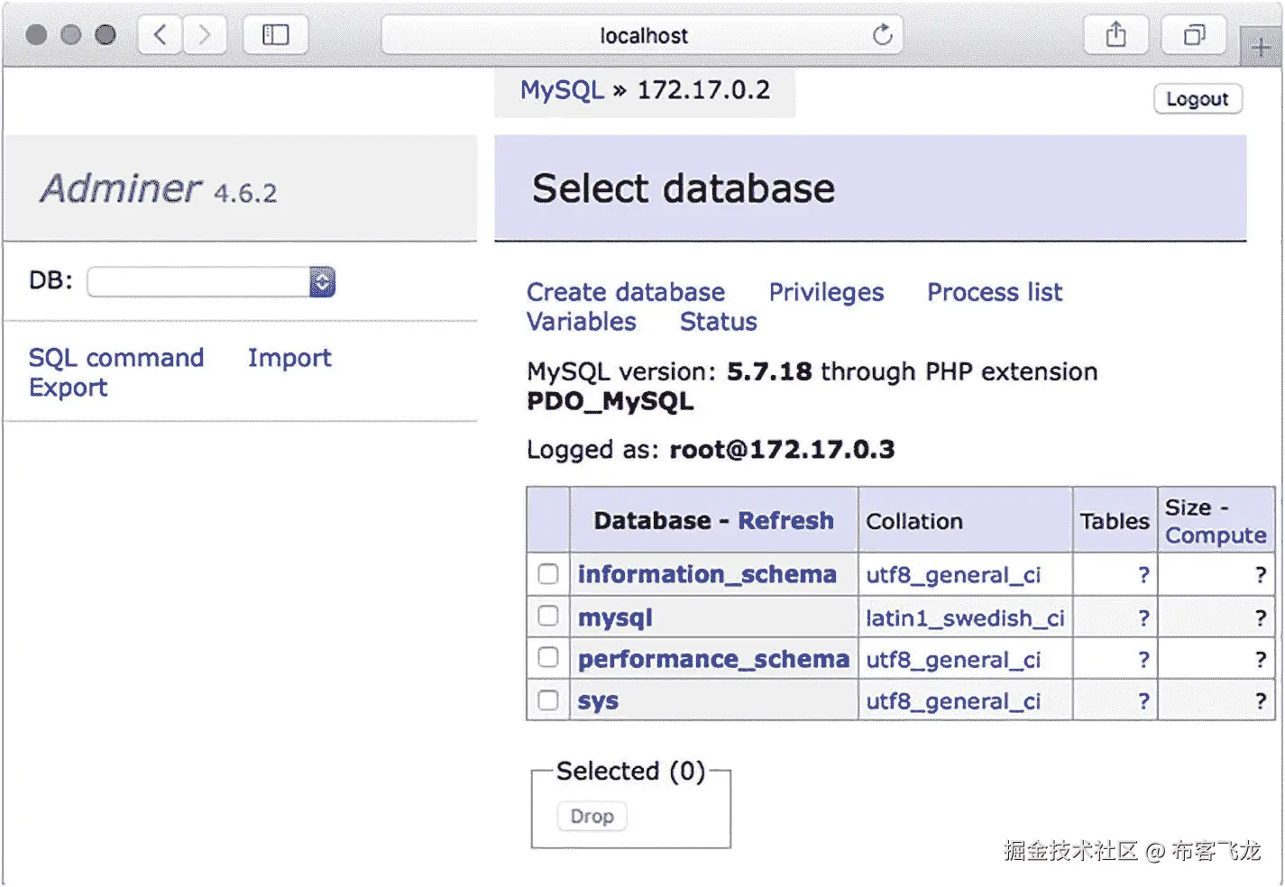Toggle the Safari sidebar icon
The width and height of the screenshot is (1285, 887).
[275, 35]
